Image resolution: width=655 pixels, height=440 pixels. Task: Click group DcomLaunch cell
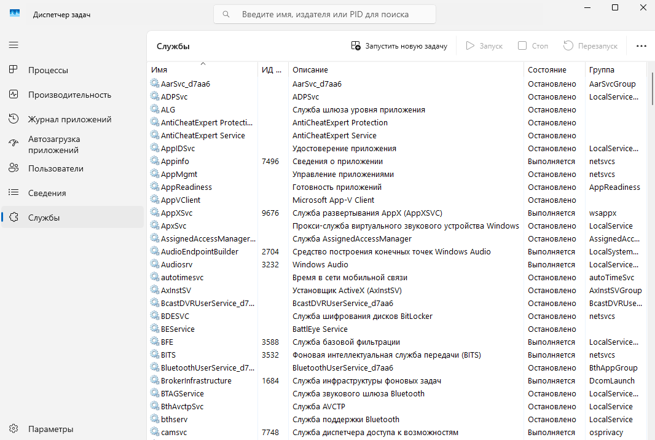coord(611,380)
